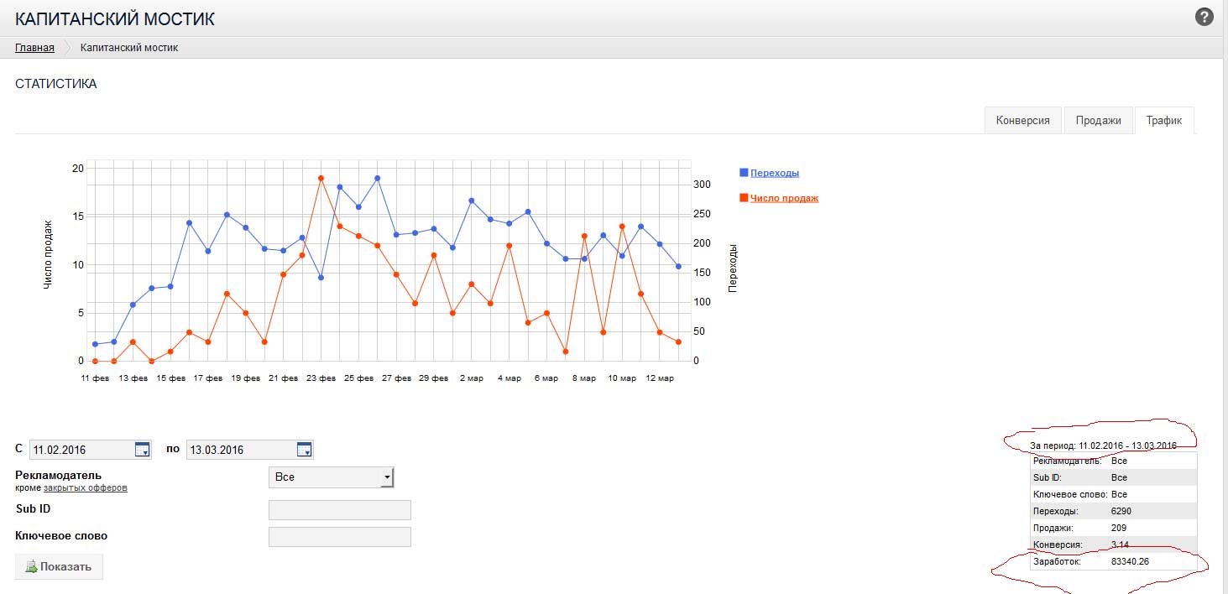
Task: Open the end date calendar picker
Action: pyautogui.click(x=304, y=450)
